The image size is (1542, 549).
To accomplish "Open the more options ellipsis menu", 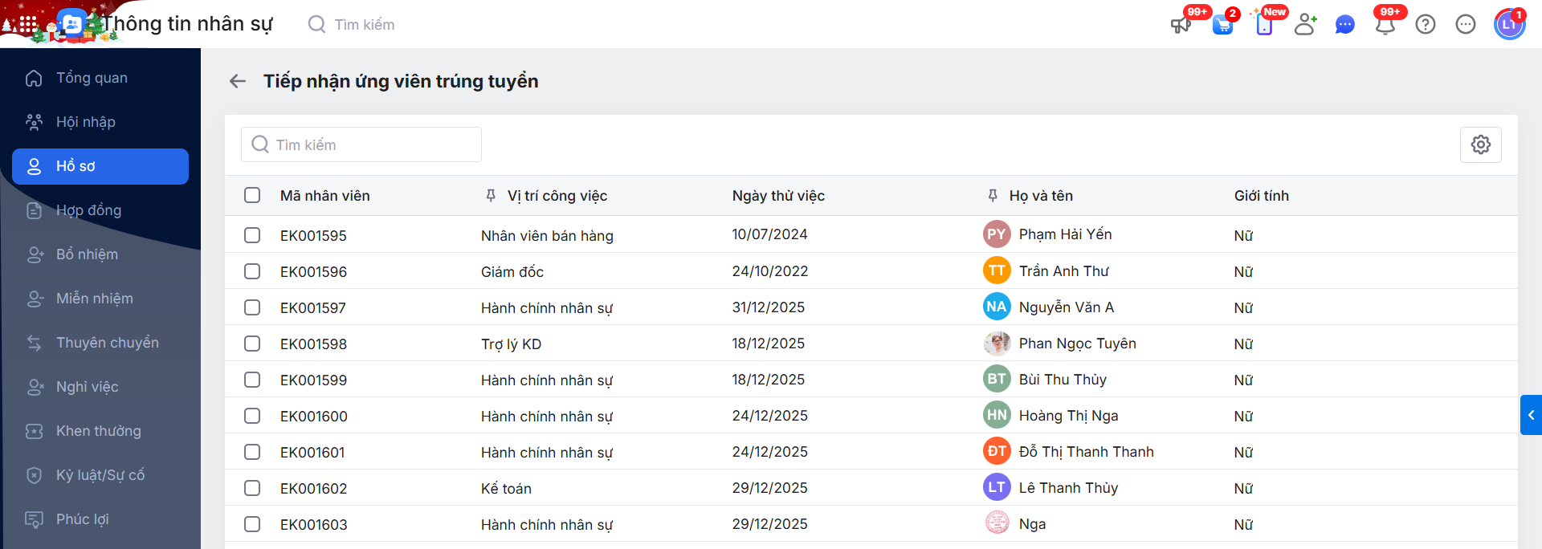I will tap(1466, 25).
